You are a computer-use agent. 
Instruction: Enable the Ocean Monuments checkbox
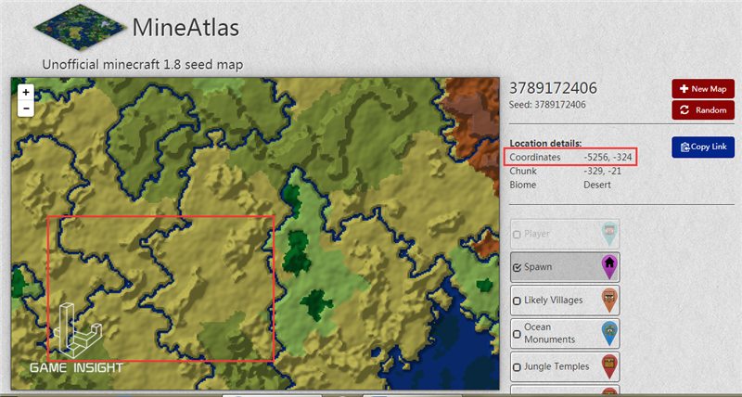tap(517, 334)
